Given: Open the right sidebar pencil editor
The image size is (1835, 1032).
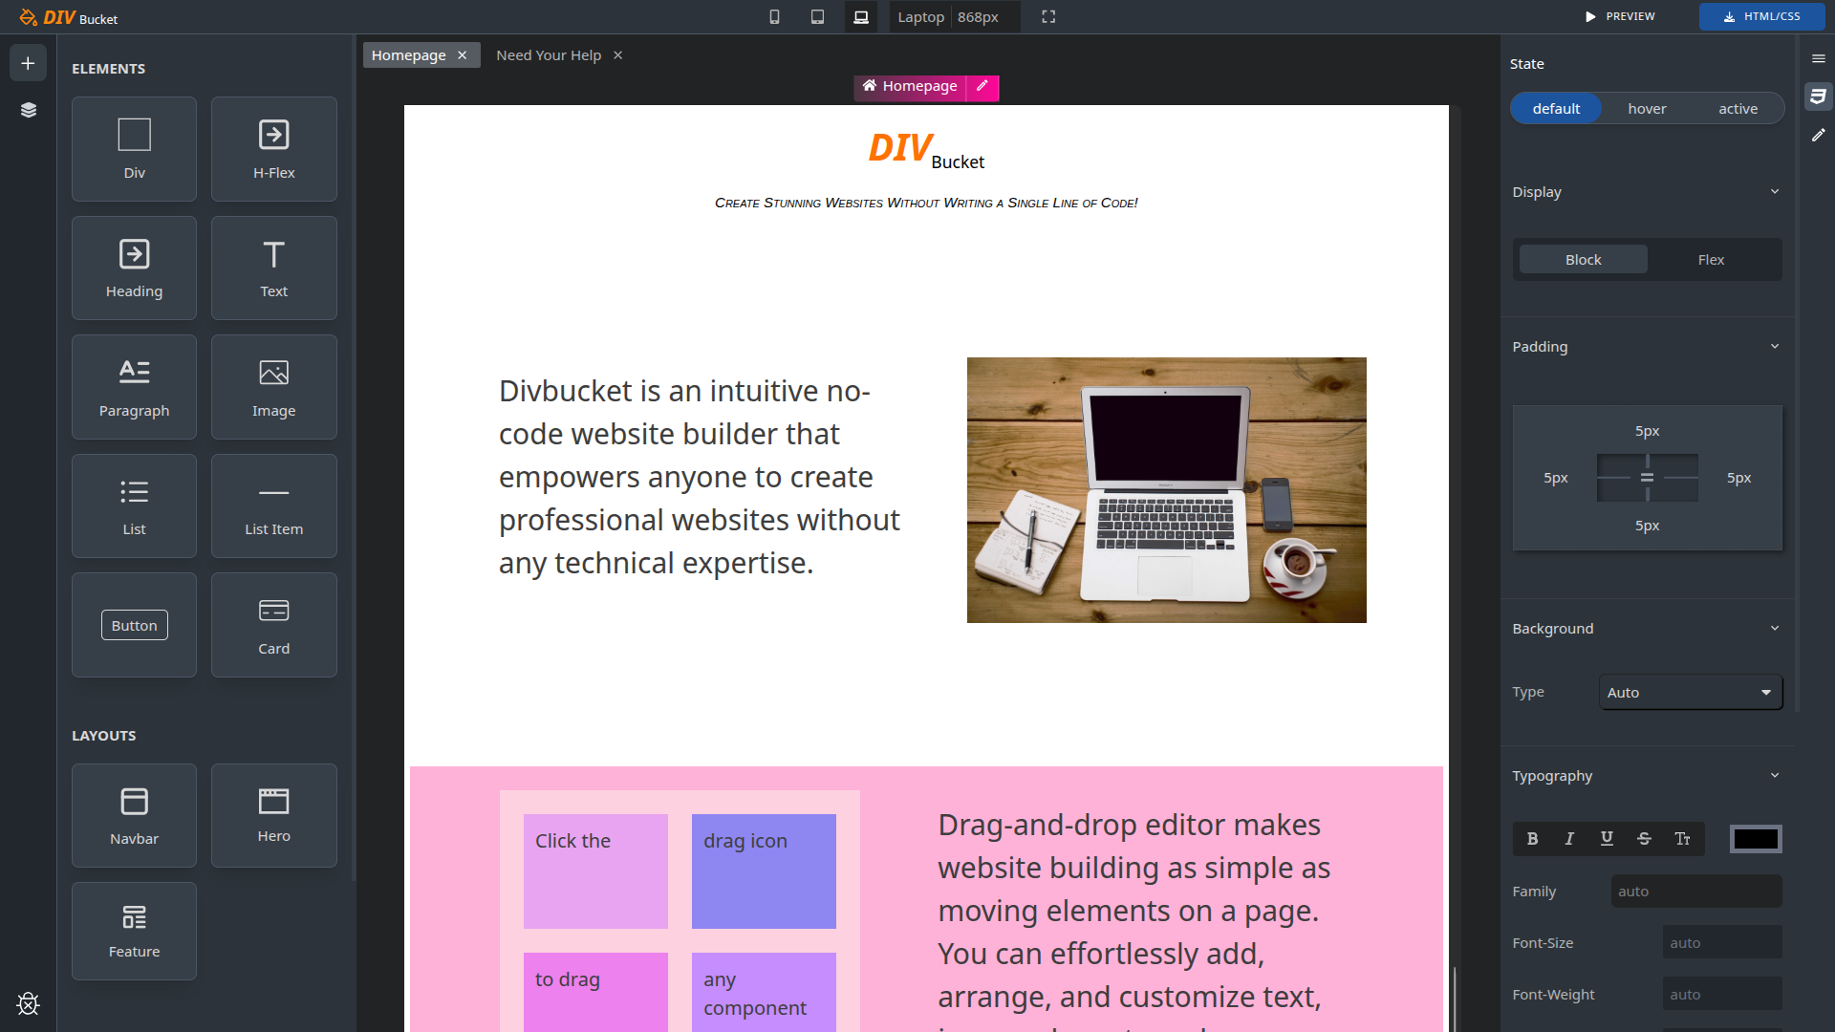Looking at the screenshot, I should click(1818, 136).
